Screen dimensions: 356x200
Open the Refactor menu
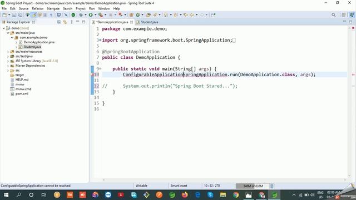tap(38, 9)
